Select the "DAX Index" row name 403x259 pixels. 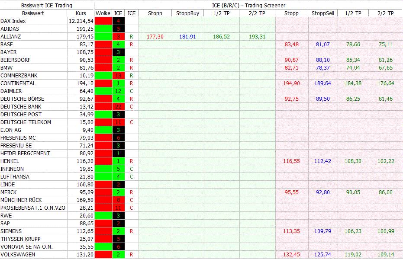point(13,21)
